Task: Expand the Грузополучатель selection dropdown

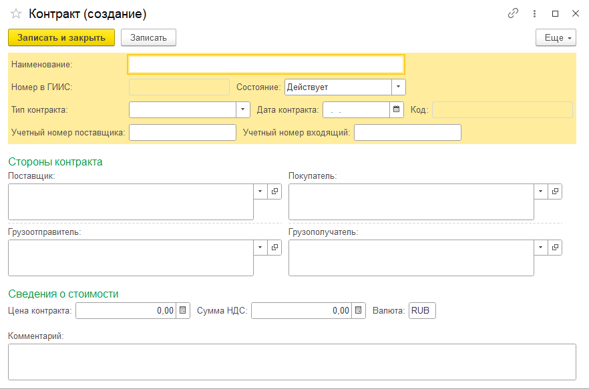Action: click(541, 248)
